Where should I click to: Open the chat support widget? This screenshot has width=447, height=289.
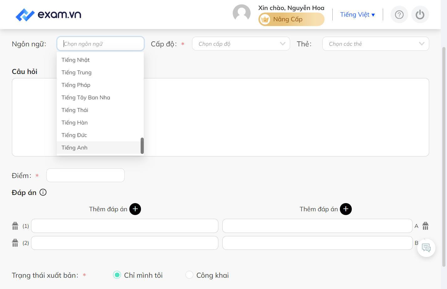426,248
